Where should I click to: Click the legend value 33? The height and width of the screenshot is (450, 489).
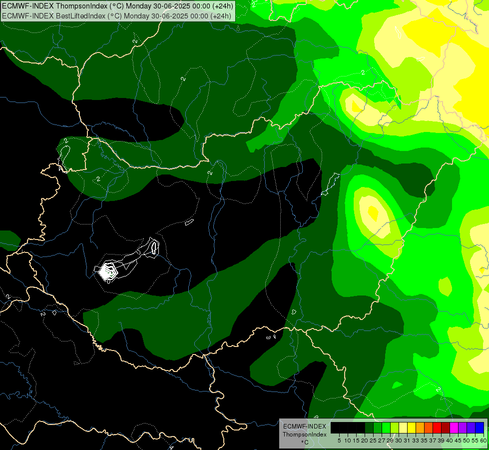[416, 440]
